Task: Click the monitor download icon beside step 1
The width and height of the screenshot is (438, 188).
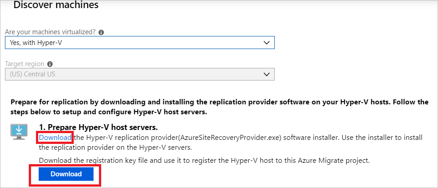Action: (x=19, y=131)
